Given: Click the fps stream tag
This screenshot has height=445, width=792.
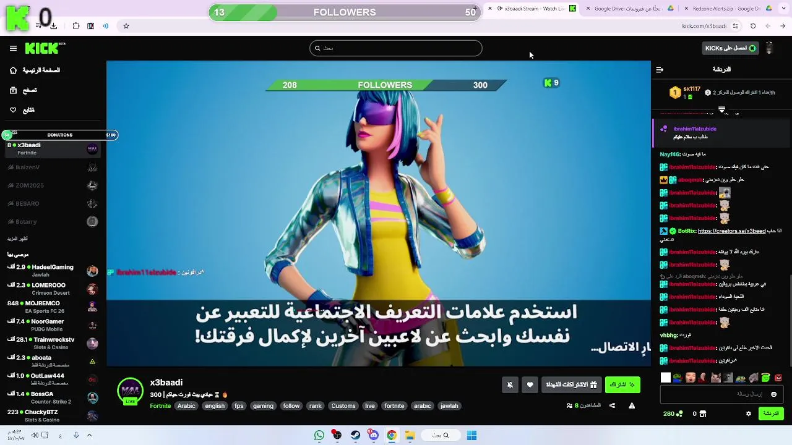Looking at the screenshot, I should coord(239,406).
